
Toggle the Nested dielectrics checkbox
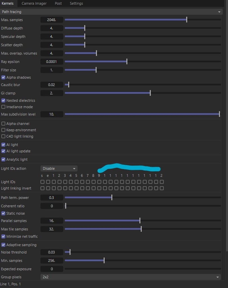[x=3, y=100]
